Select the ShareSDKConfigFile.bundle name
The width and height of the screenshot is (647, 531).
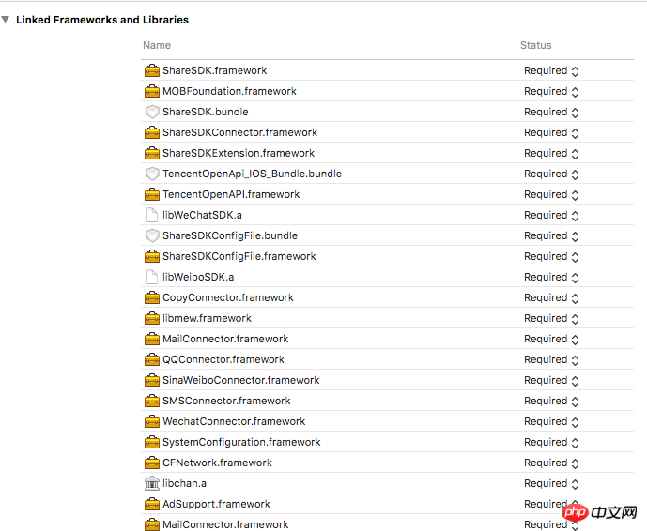click(230, 235)
